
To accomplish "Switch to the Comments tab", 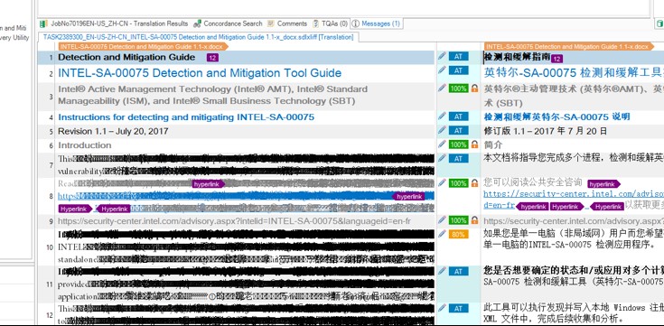I will click(x=287, y=23).
